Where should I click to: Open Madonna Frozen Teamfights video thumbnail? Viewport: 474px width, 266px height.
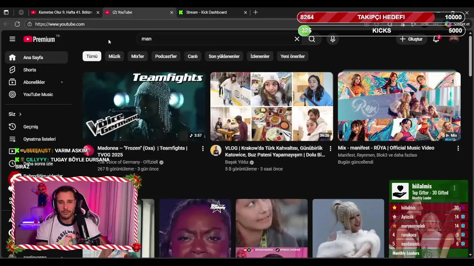(144, 106)
